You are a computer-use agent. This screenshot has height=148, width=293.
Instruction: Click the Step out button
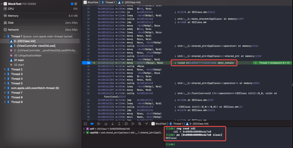tap(119, 124)
